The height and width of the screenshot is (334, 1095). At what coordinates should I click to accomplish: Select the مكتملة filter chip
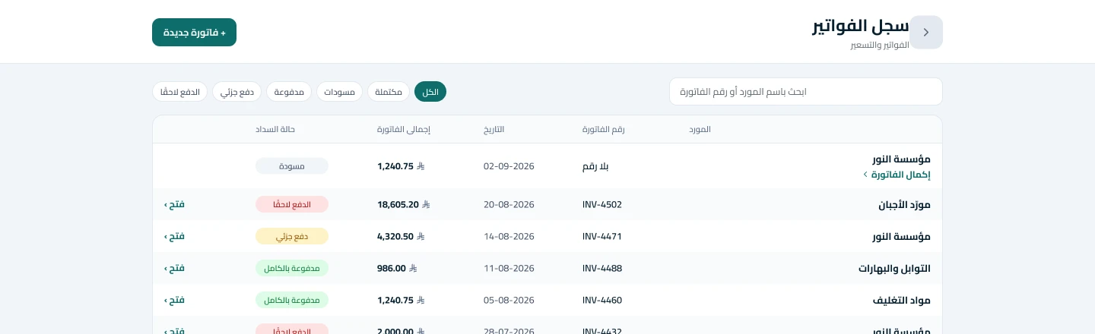coord(389,92)
